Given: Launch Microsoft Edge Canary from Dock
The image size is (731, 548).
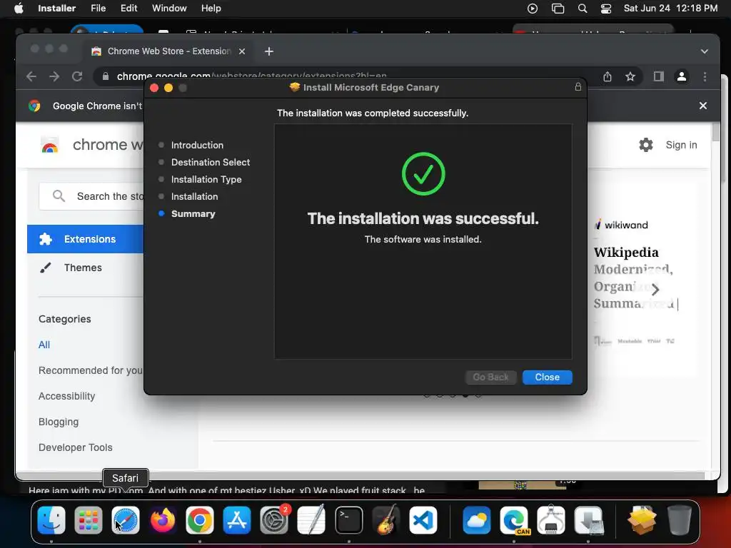Looking at the screenshot, I should 514,519.
